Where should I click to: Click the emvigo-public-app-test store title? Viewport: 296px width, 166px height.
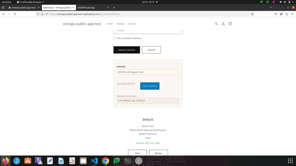point(82,24)
